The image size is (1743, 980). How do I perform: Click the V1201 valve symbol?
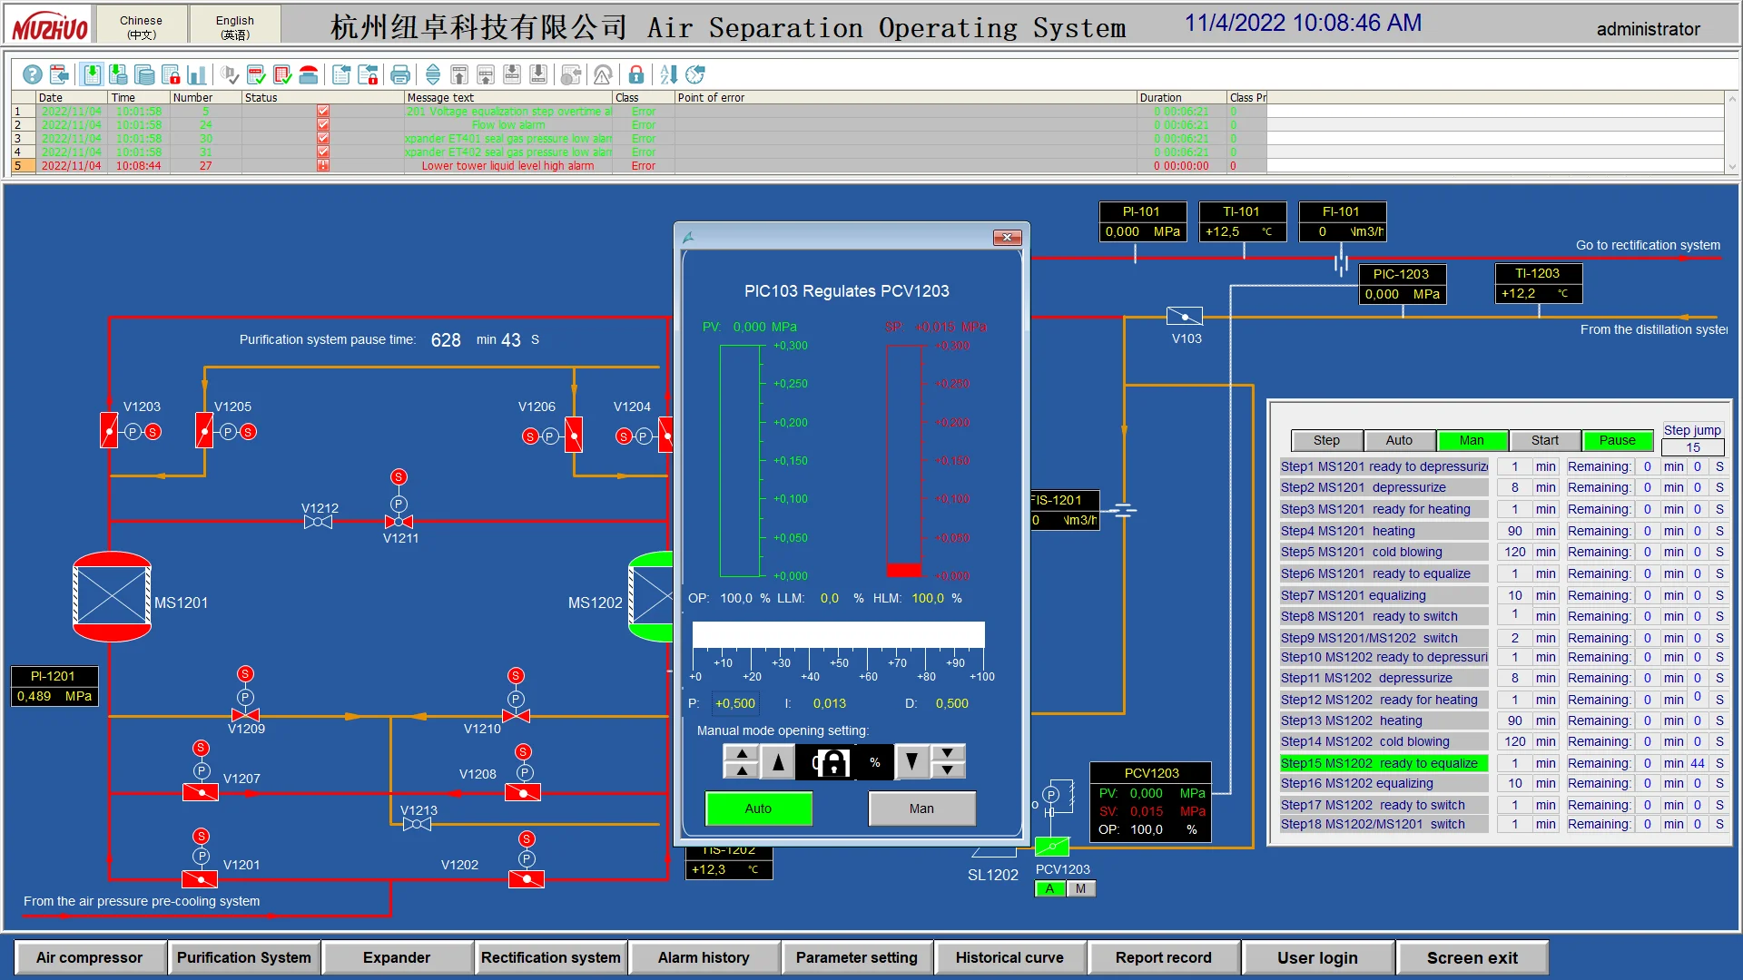click(x=200, y=878)
